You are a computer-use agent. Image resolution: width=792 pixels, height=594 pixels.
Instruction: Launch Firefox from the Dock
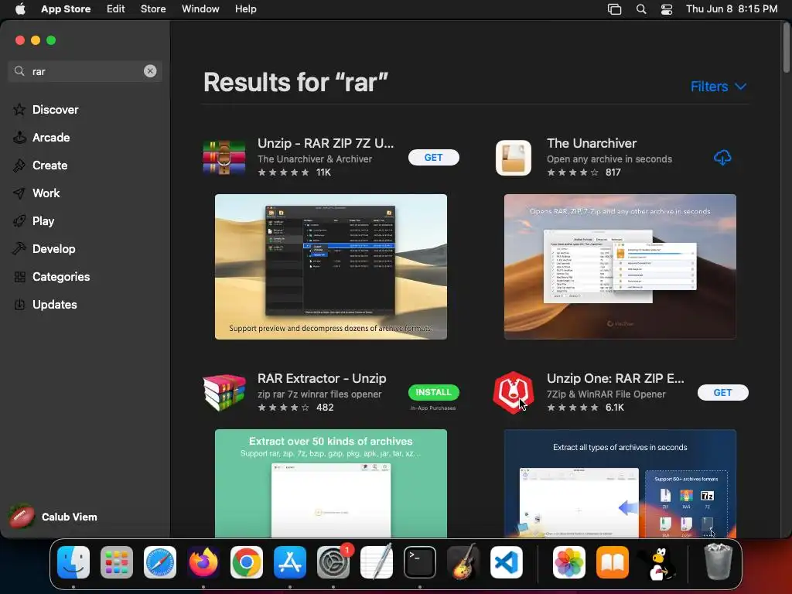click(203, 562)
